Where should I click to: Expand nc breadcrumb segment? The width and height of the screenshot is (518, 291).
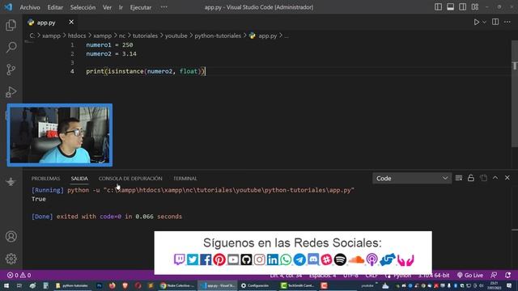[122, 36]
